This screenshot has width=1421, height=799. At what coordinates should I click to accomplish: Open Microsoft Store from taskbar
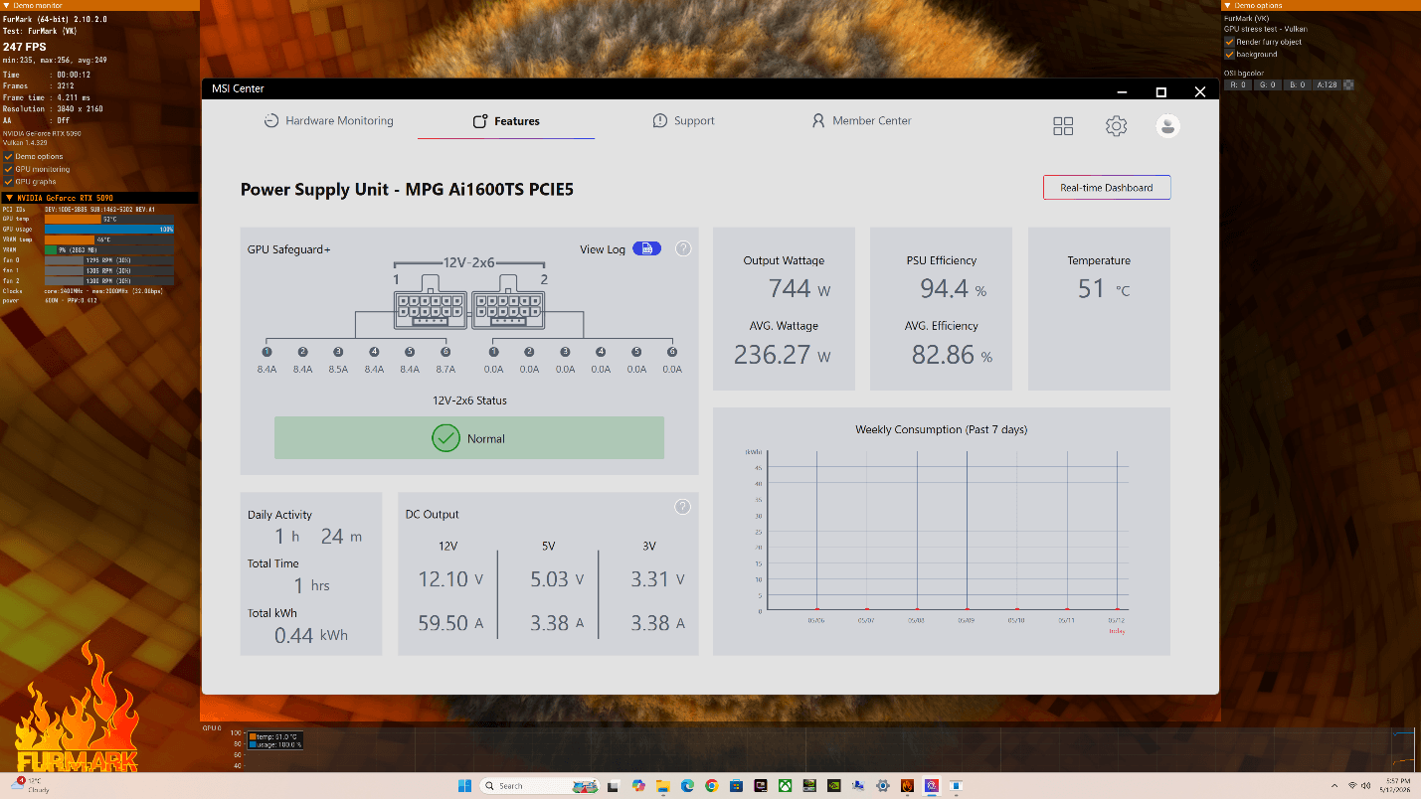coord(736,785)
